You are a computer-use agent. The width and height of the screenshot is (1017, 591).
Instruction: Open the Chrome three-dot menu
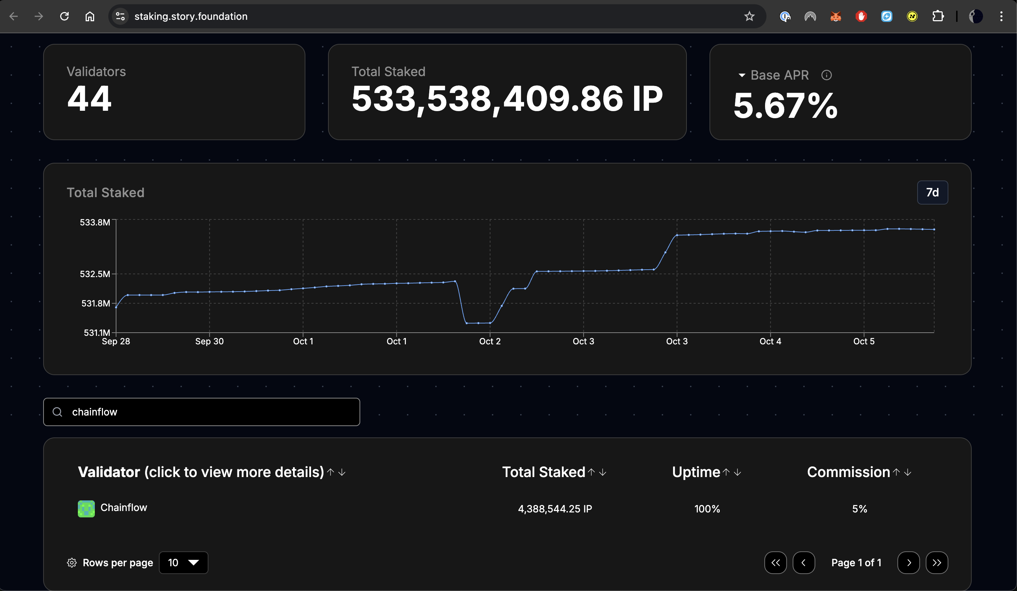(x=1001, y=17)
